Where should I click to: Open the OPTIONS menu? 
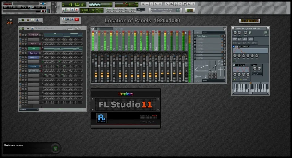coord(31,7)
